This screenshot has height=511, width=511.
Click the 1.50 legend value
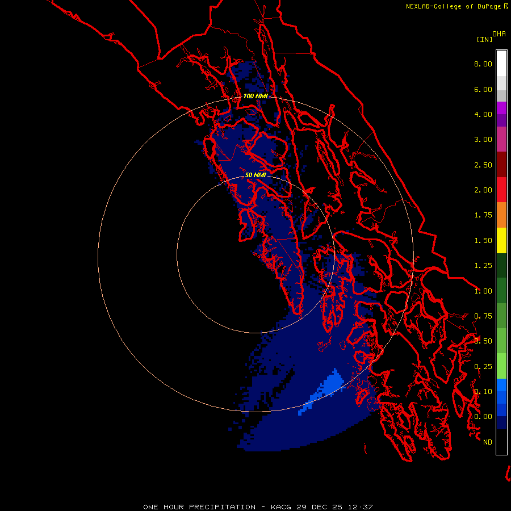pos(483,241)
